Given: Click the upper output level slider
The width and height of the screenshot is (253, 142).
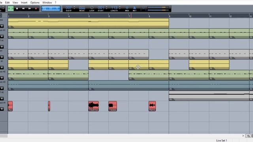Looking at the screenshot, I should click(x=158, y=7).
